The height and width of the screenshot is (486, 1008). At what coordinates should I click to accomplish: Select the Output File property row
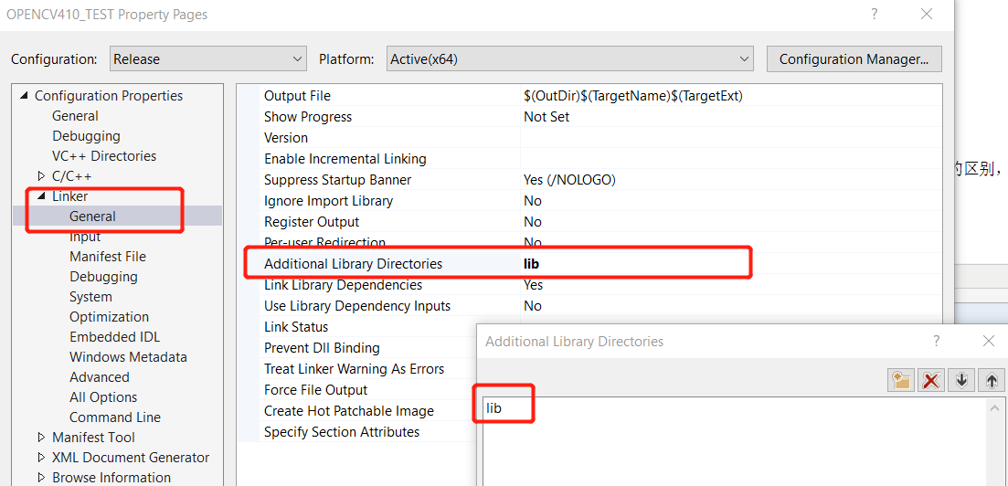(297, 96)
